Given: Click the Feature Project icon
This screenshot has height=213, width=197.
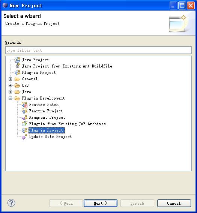Looking at the screenshot, I should point(25,111).
